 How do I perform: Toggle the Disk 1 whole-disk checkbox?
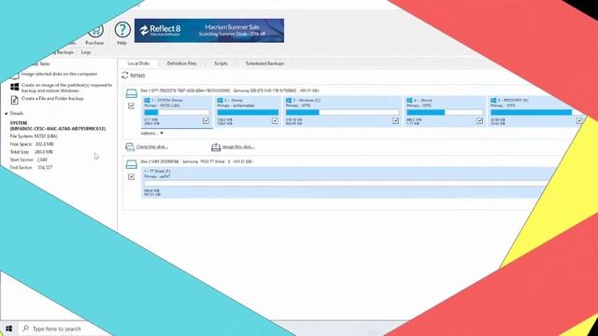(131, 105)
